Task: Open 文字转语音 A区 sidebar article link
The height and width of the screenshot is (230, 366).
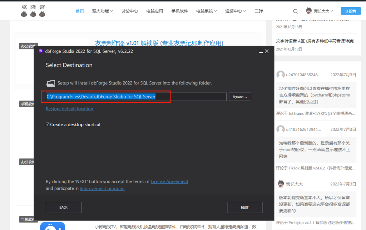Action: (x=315, y=41)
